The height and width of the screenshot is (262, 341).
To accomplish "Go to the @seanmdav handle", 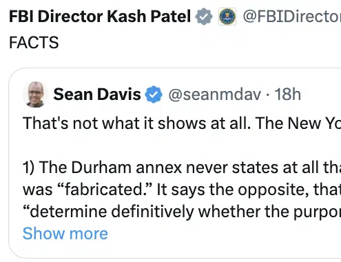I will (215, 94).
